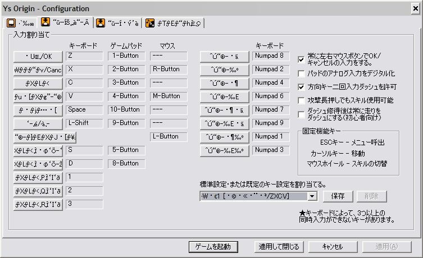Select the Numpad 1 key field
Image resolution: width=423 pixels, height=258 pixels.
point(271,137)
